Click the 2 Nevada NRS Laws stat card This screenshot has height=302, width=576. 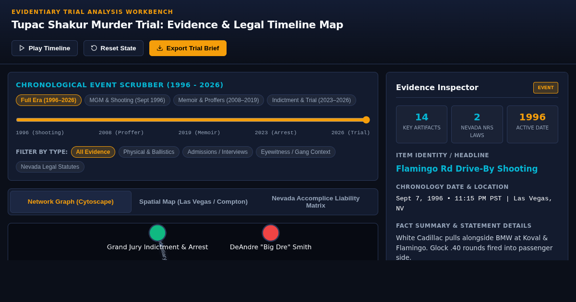(477, 125)
